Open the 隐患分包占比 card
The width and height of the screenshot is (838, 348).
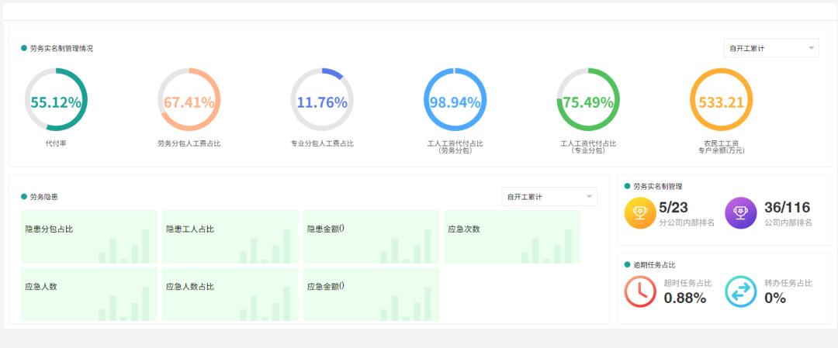pos(89,236)
